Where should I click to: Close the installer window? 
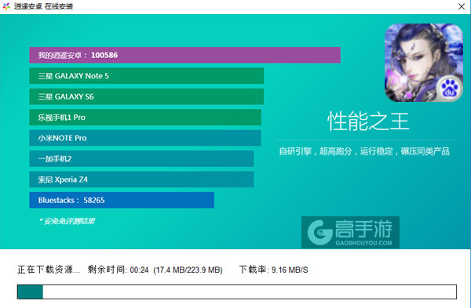pyautogui.click(x=462, y=6)
